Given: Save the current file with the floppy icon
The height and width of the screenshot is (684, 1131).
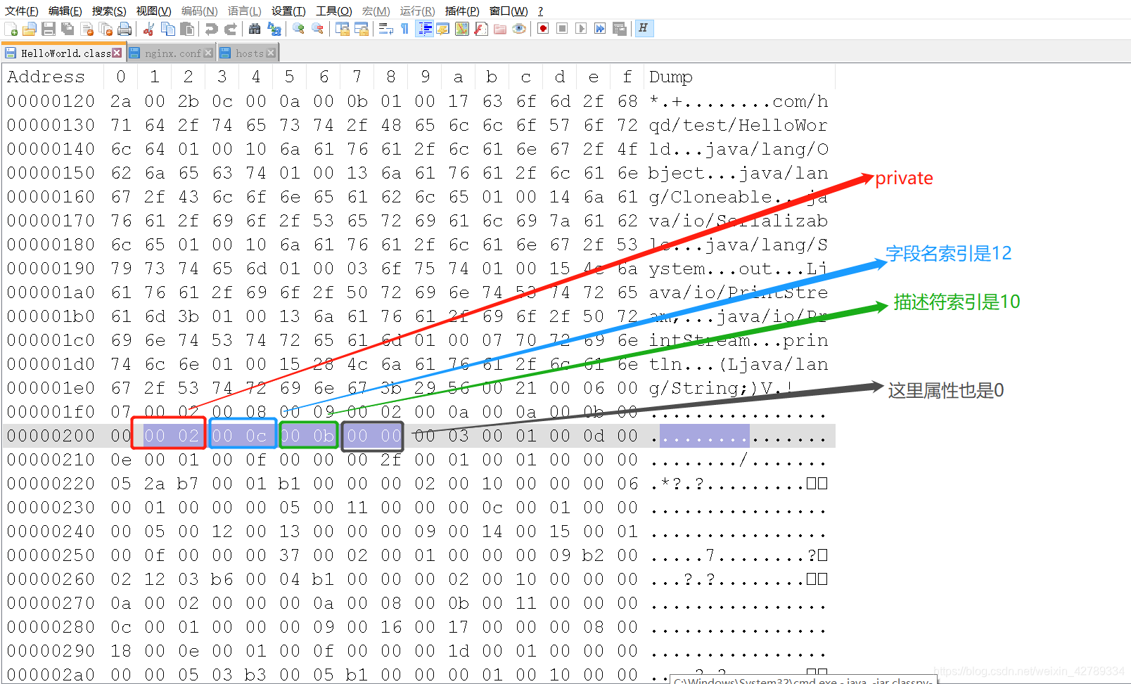Looking at the screenshot, I should click(x=49, y=29).
